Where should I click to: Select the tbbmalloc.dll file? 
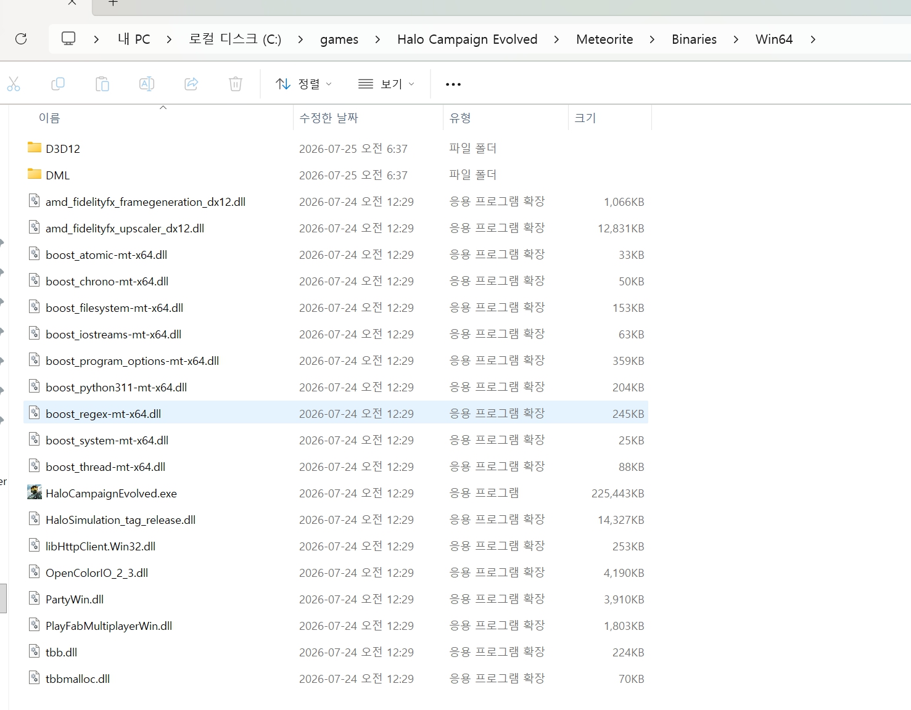coord(336,679)
